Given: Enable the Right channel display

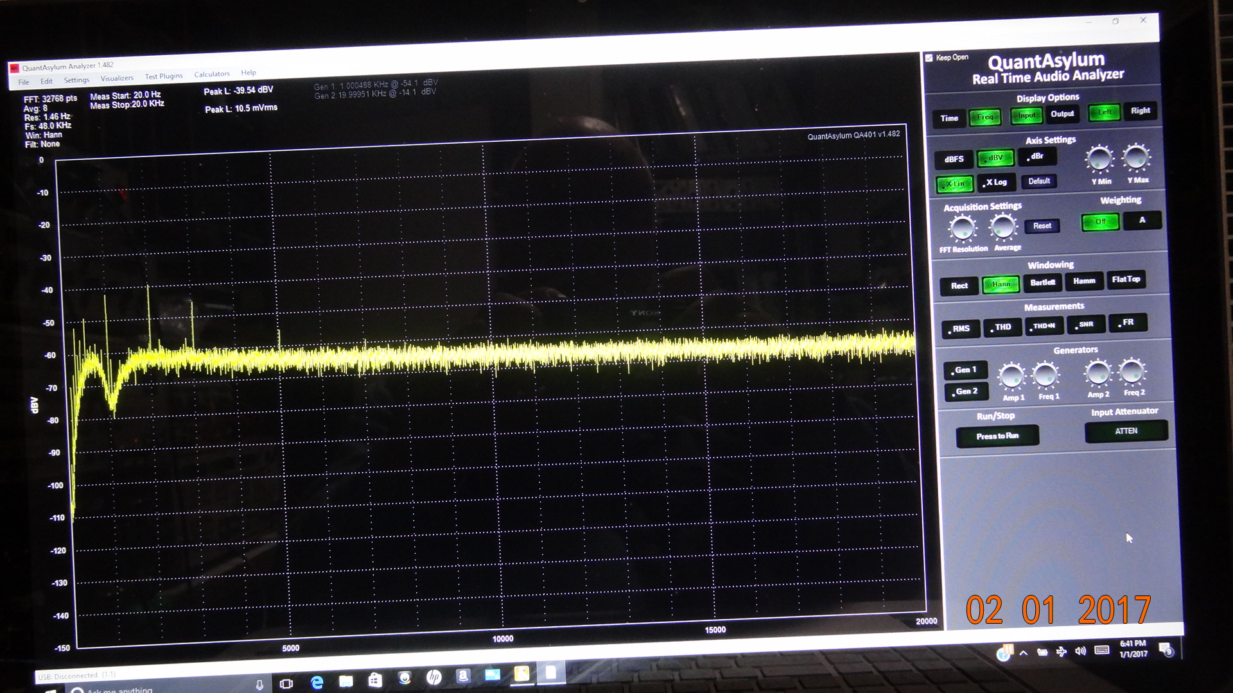Looking at the screenshot, I should (x=1141, y=110).
